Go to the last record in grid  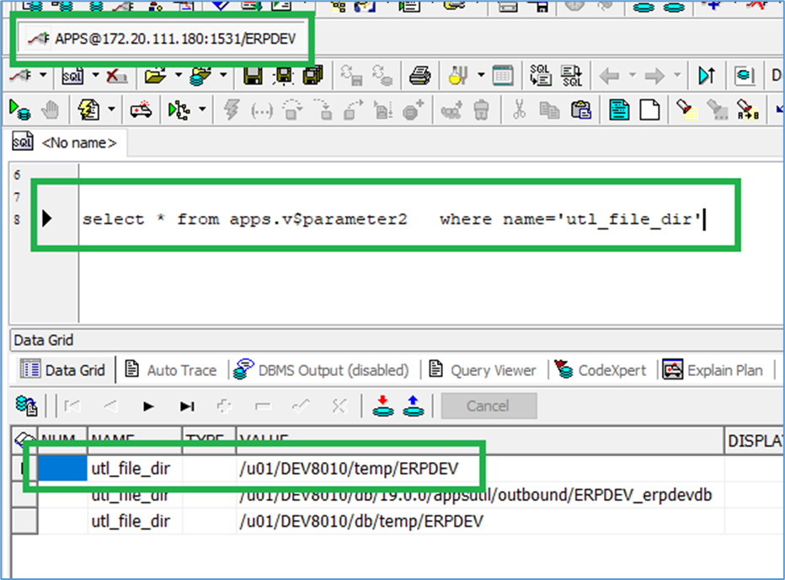(187, 406)
